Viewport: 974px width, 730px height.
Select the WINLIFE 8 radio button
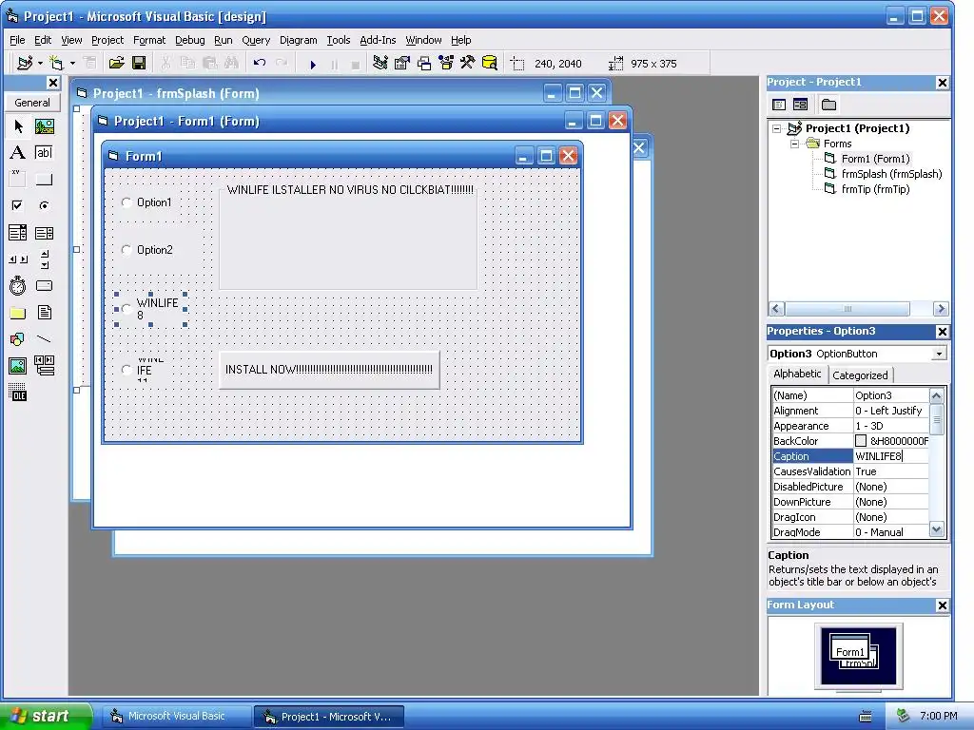click(x=127, y=309)
